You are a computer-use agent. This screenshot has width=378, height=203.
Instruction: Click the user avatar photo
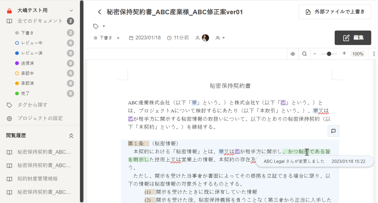tap(205, 38)
